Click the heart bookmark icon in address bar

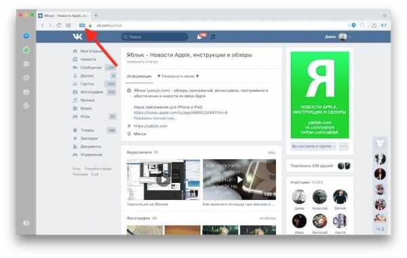(x=363, y=25)
